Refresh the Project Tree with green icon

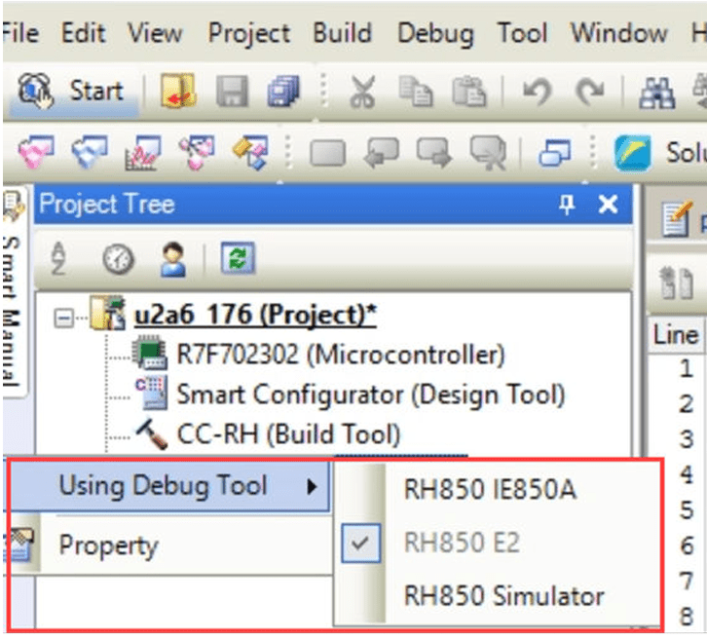[235, 259]
